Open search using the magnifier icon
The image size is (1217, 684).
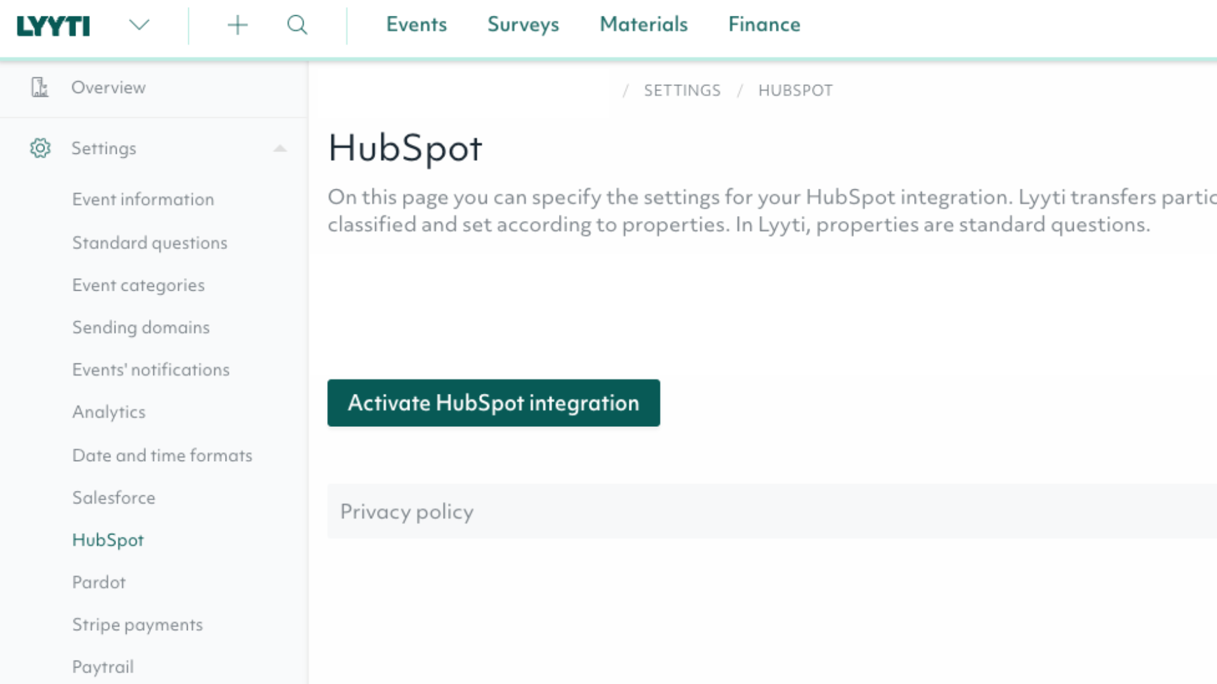point(297,25)
